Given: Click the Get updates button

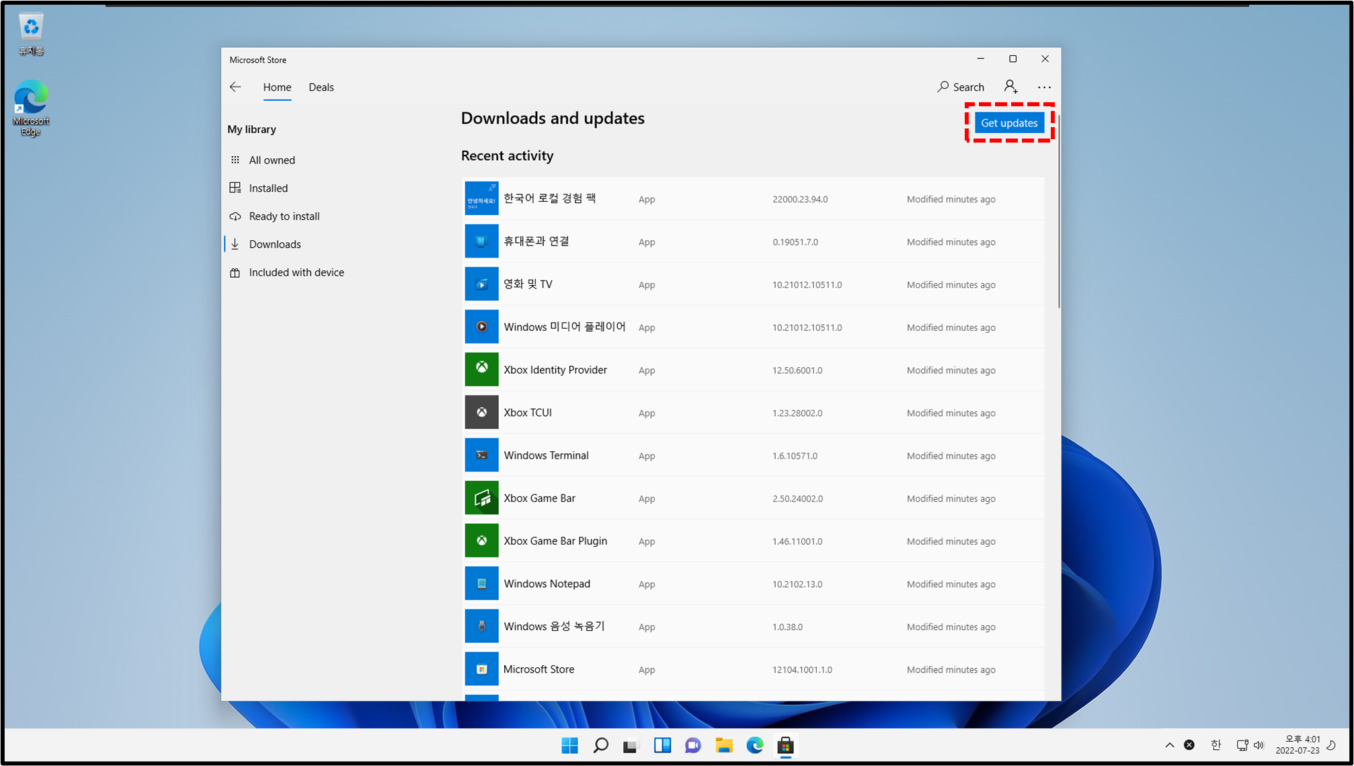Looking at the screenshot, I should click(x=1009, y=123).
